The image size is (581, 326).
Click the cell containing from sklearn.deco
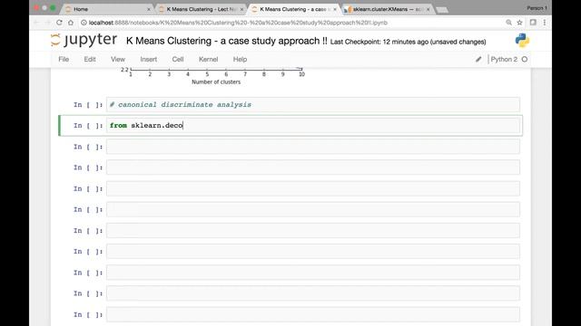click(x=313, y=126)
